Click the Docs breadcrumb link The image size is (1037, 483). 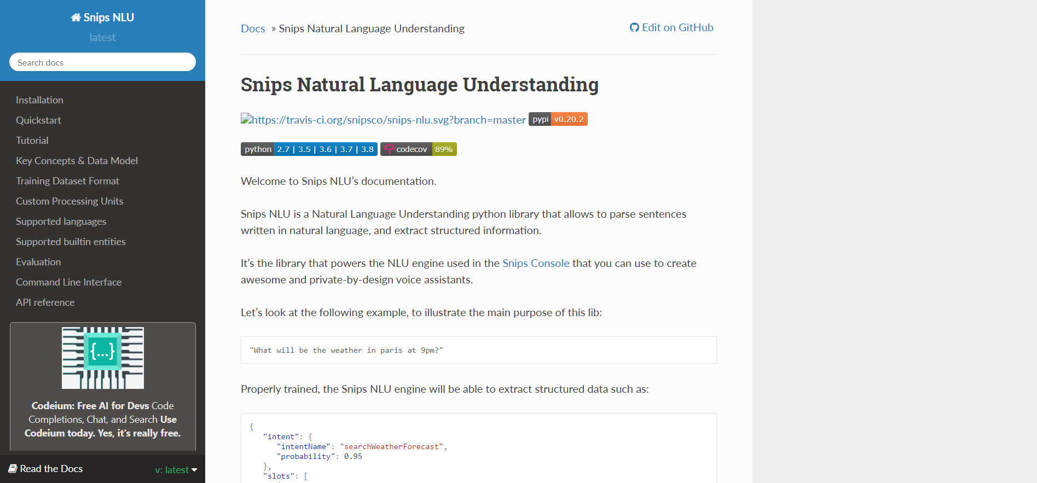pyautogui.click(x=253, y=28)
